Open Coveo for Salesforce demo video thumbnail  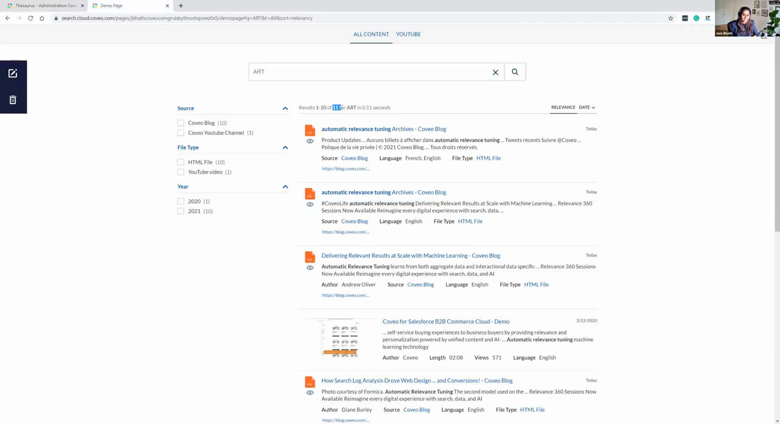tap(340, 338)
